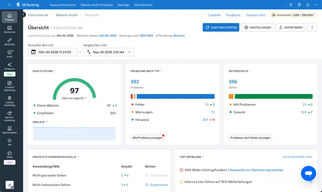
Task: Open the Einstellungen button
Action: [x=258, y=27]
